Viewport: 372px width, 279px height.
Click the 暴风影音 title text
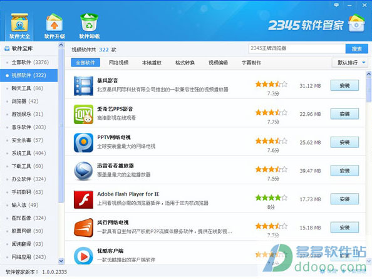pos(108,80)
